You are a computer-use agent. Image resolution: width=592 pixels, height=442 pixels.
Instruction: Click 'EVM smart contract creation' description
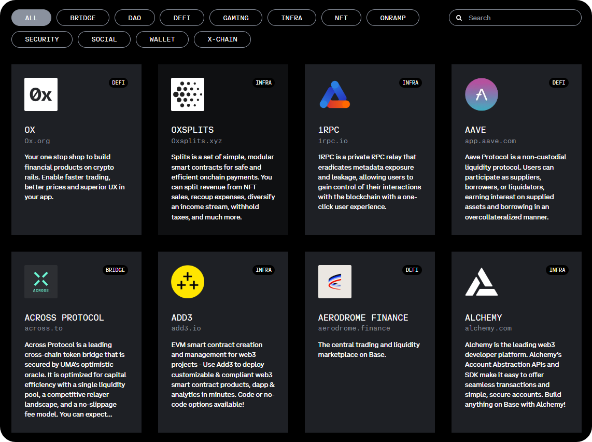click(223, 375)
